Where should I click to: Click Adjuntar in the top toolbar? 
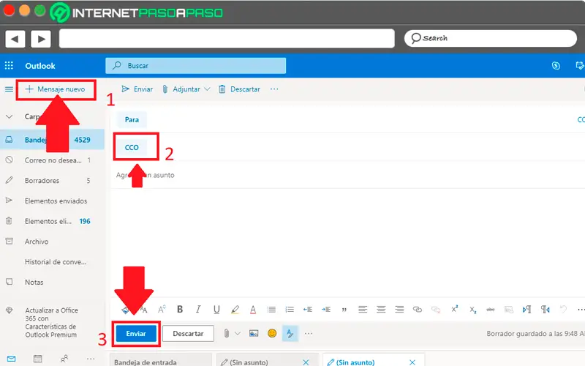click(182, 89)
